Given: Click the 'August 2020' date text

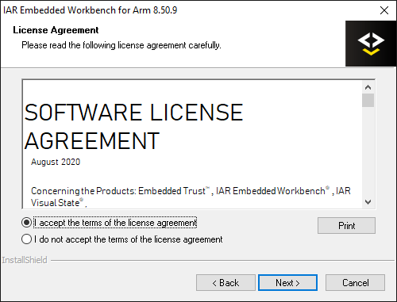Looking at the screenshot, I should (56, 162).
